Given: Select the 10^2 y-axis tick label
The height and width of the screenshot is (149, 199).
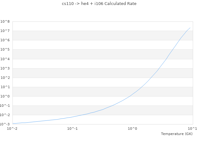Looking at the screenshot, I should (x=5, y=78).
